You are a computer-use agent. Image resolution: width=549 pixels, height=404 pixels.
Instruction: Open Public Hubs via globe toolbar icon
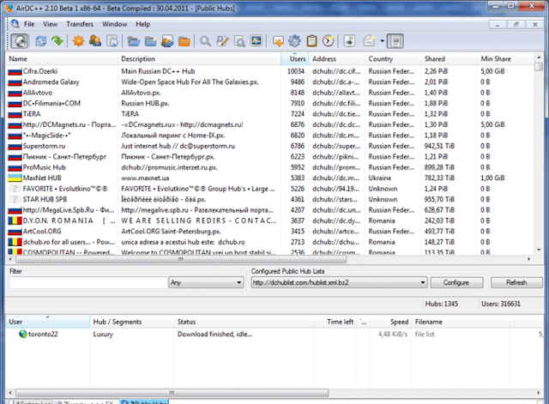pyautogui.click(x=19, y=41)
